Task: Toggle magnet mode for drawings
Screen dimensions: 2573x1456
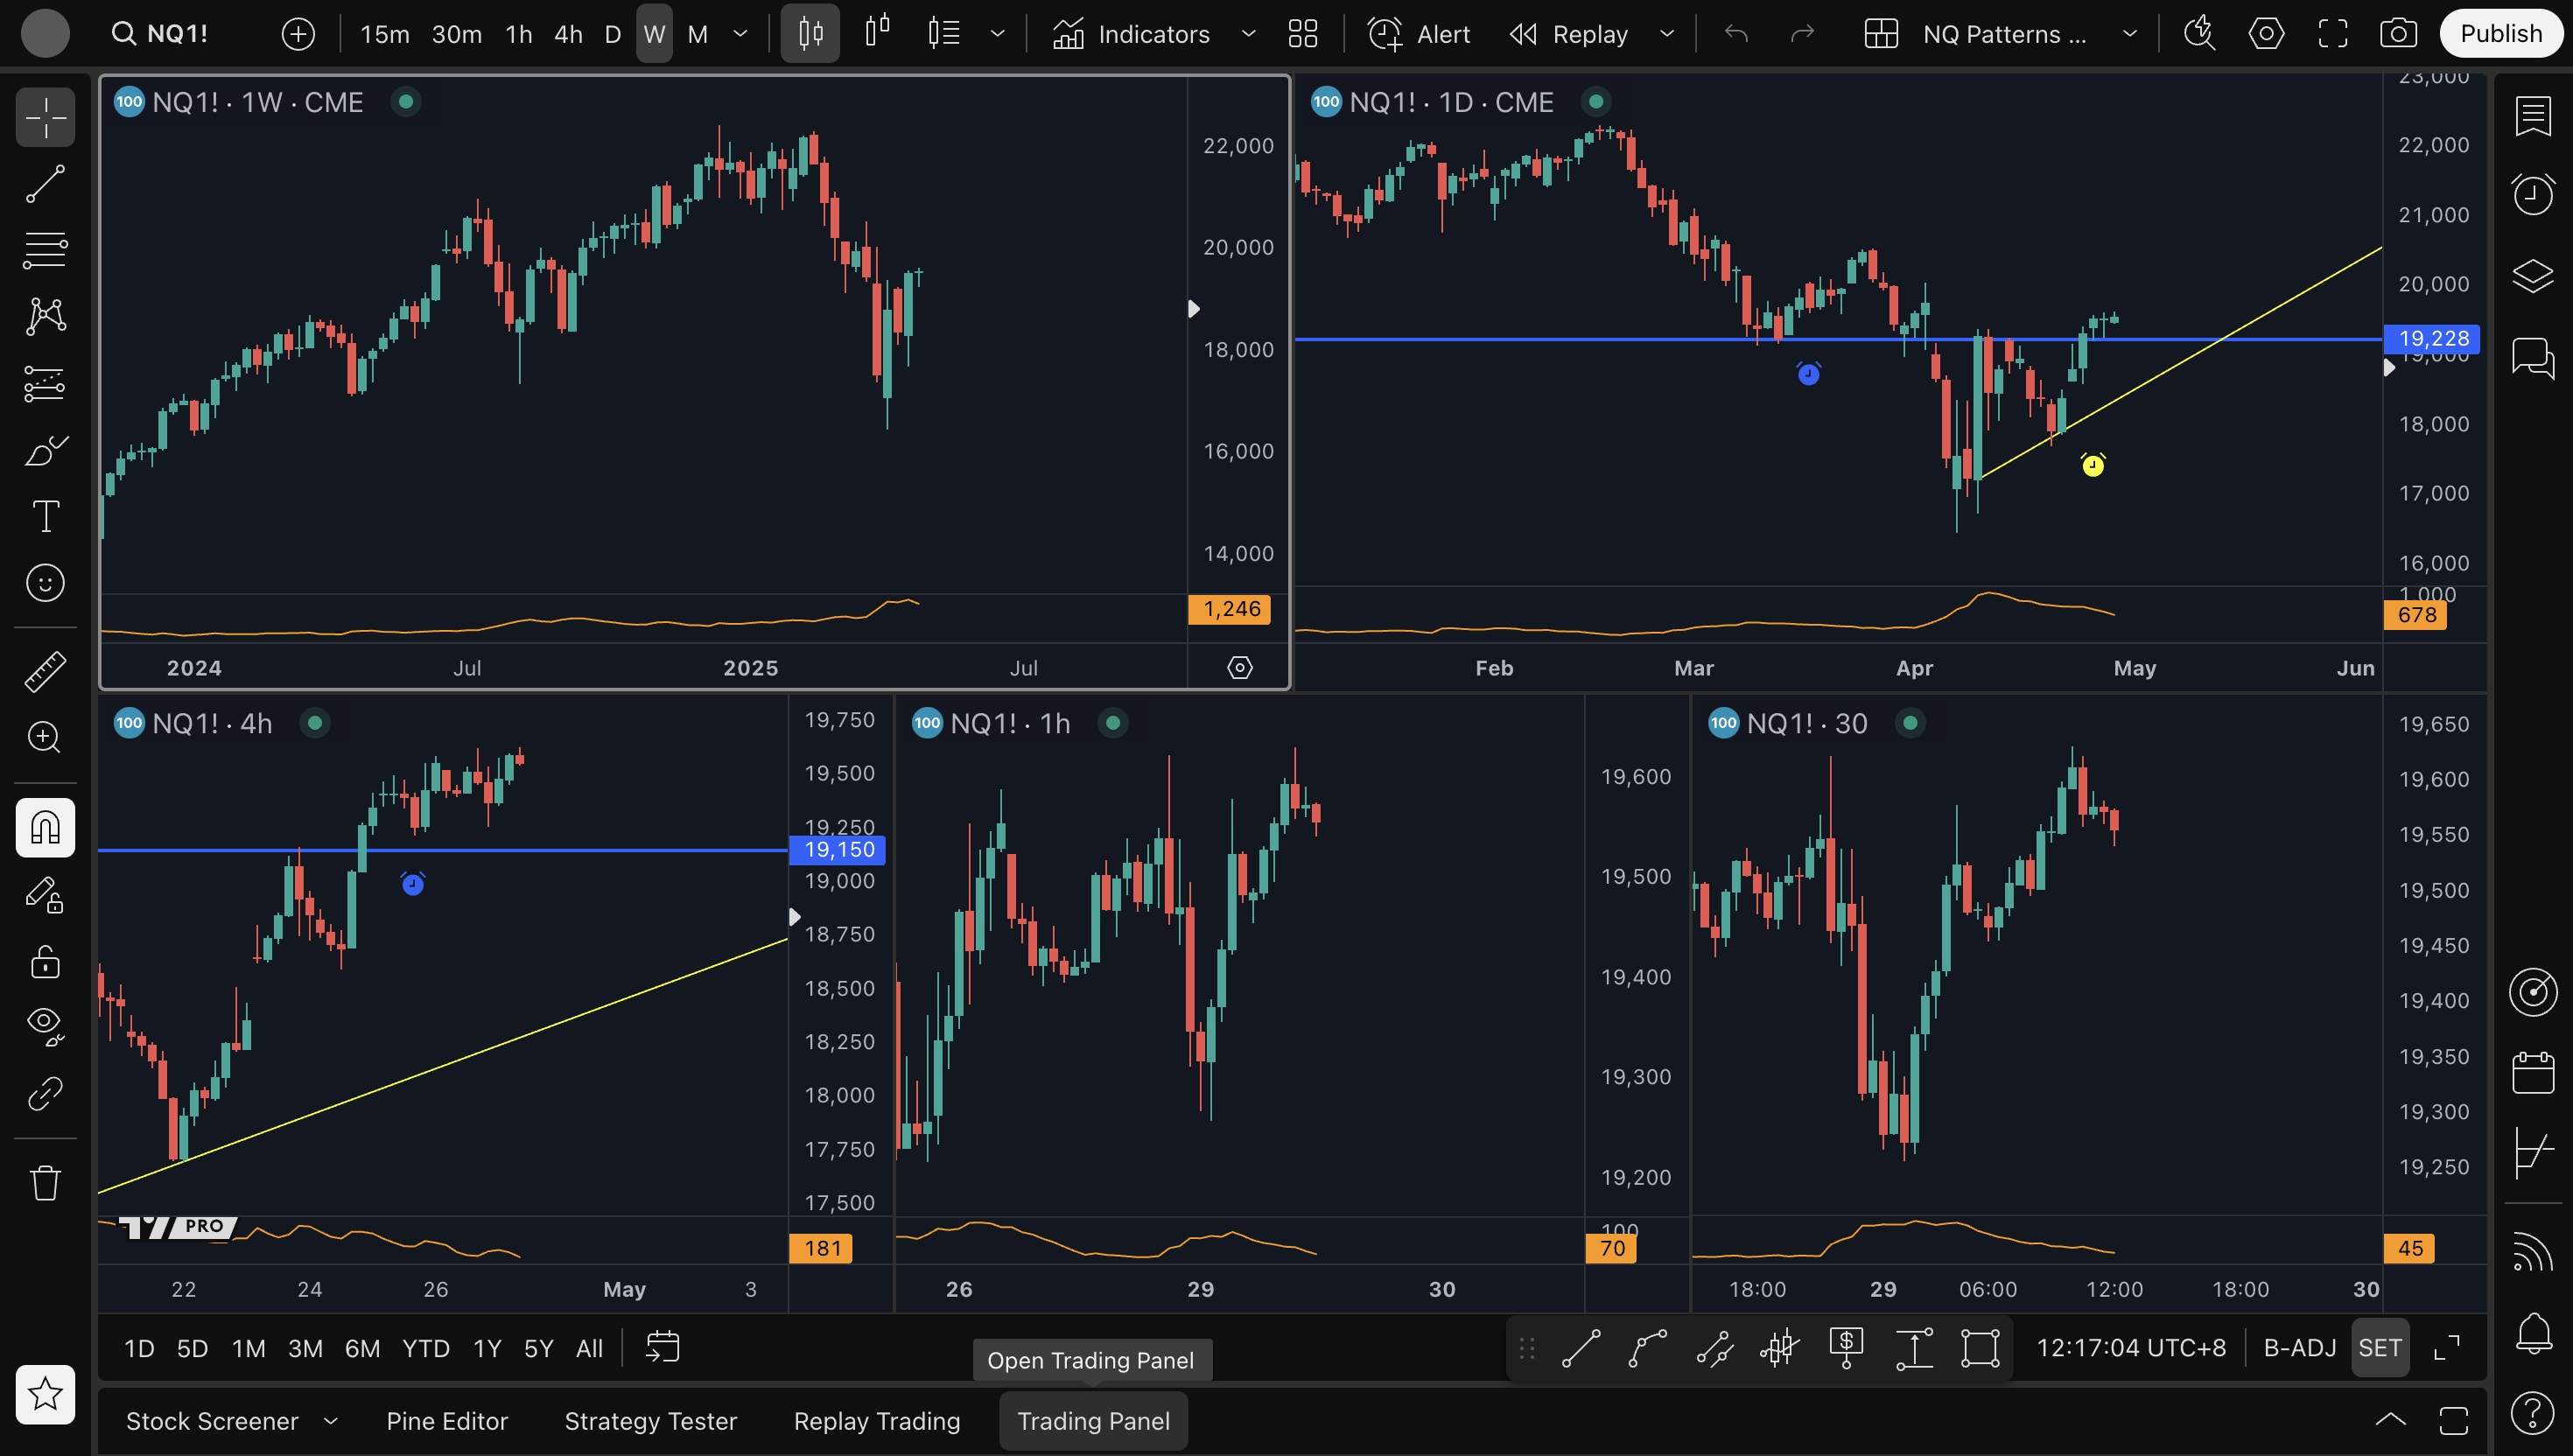Action: click(45, 827)
